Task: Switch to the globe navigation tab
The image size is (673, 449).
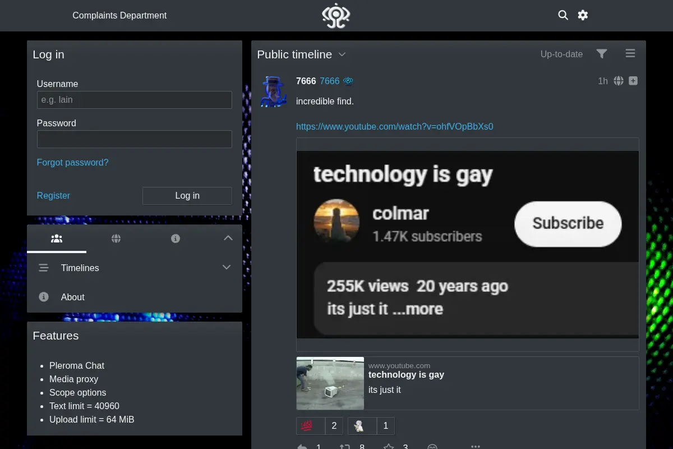Action: pos(116,239)
